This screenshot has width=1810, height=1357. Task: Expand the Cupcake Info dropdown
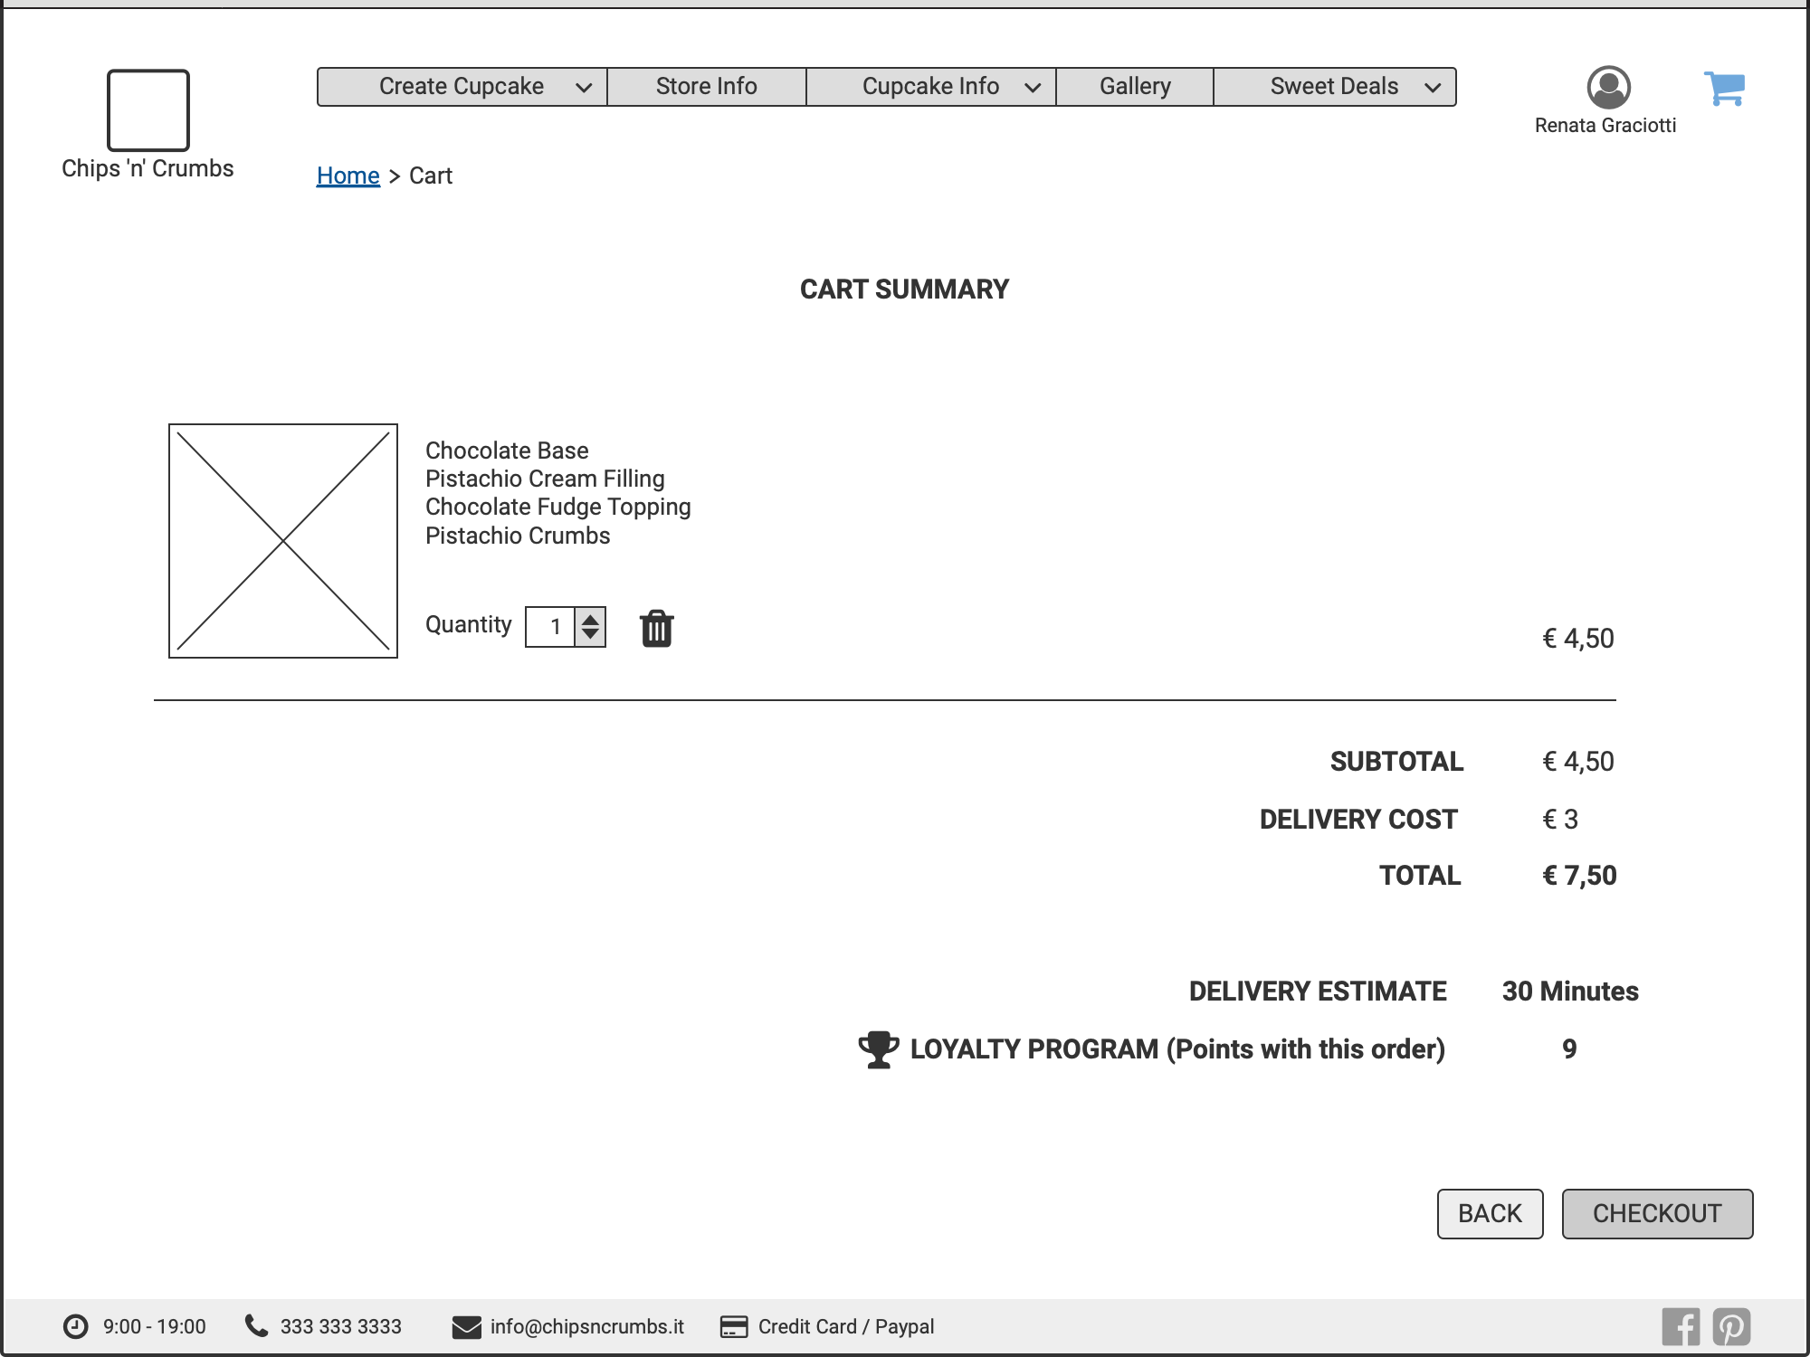tap(931, 87)
